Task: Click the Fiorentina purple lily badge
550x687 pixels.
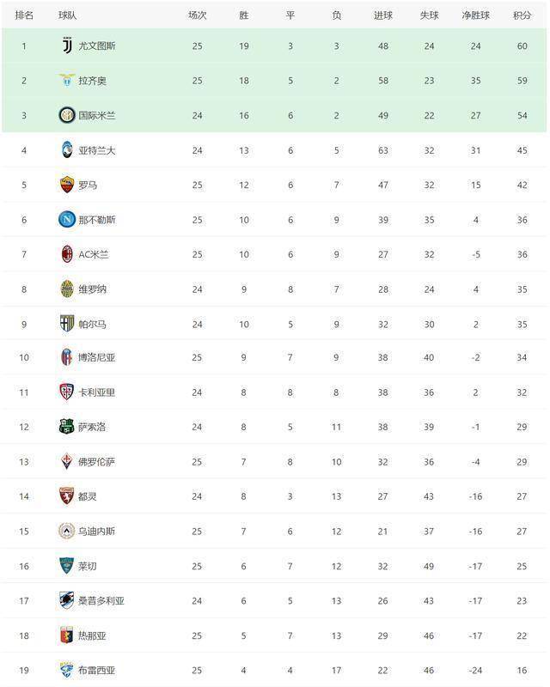Action: tap(67, 461)
